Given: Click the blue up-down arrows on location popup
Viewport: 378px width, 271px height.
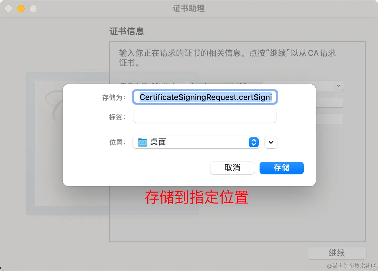Looking at the screenshot, I should pos(253,142).
